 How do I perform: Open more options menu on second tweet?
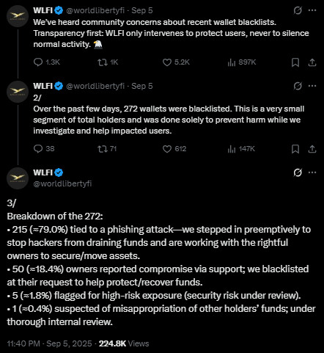coord(312,86)
